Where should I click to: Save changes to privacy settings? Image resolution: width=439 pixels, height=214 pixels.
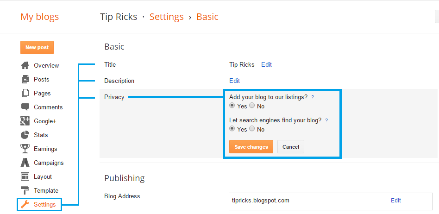[251, 147]
